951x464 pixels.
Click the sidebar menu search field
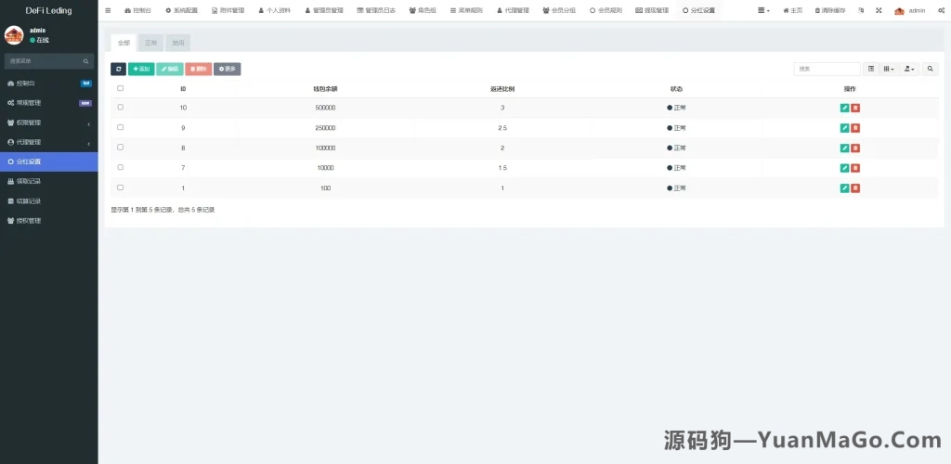[x=43, y=61]
